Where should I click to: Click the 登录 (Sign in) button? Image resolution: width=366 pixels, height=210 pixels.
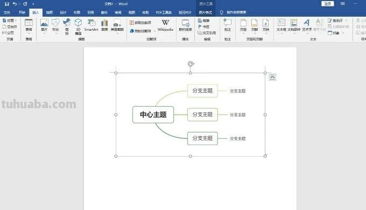328,4
